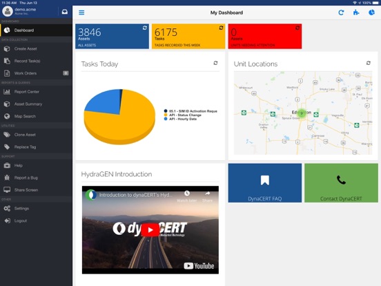Screen dimensions: 381x286
Task: Click the refresh icon in top header
Action: click(341, 12)
